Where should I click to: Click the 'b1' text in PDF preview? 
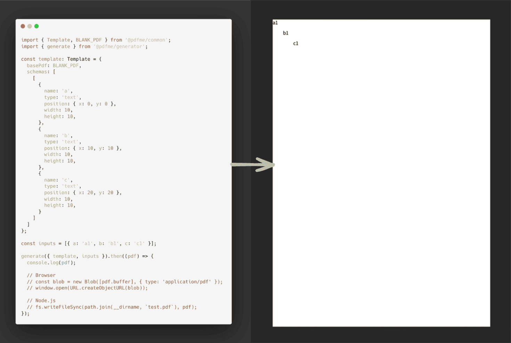(x=286, y=33)
